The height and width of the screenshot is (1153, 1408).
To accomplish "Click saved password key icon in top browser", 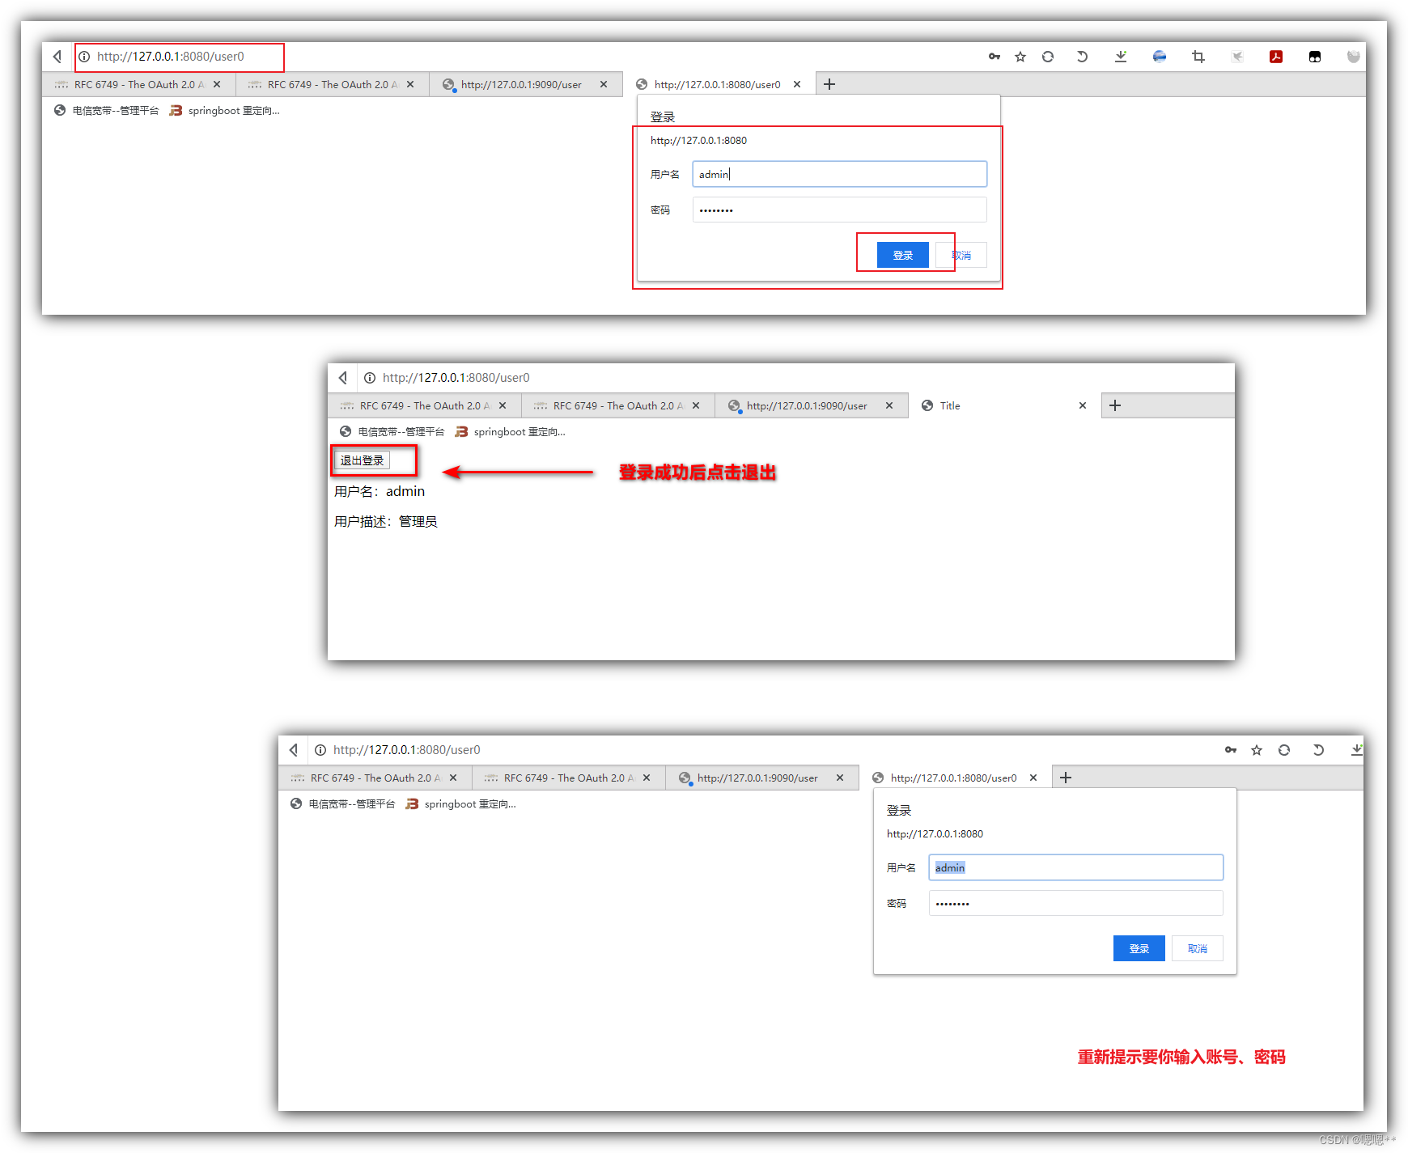I will pyautogui.click(x=995, y=57).
